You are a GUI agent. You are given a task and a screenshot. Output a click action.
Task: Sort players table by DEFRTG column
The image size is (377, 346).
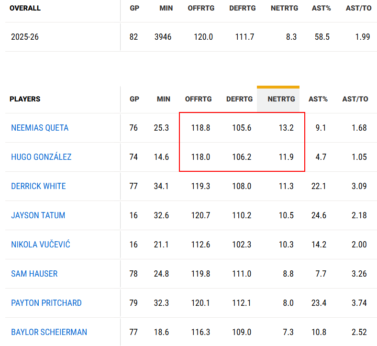239,99
